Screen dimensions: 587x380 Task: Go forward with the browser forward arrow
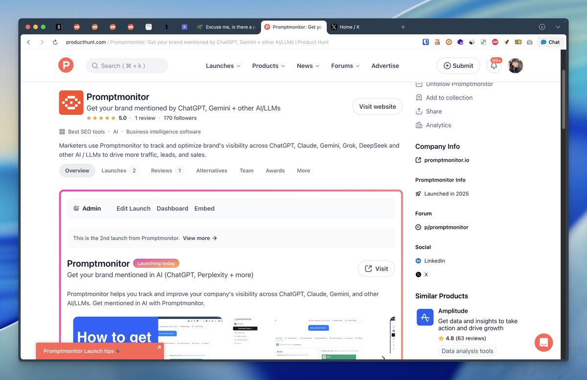tap(42, 42)
